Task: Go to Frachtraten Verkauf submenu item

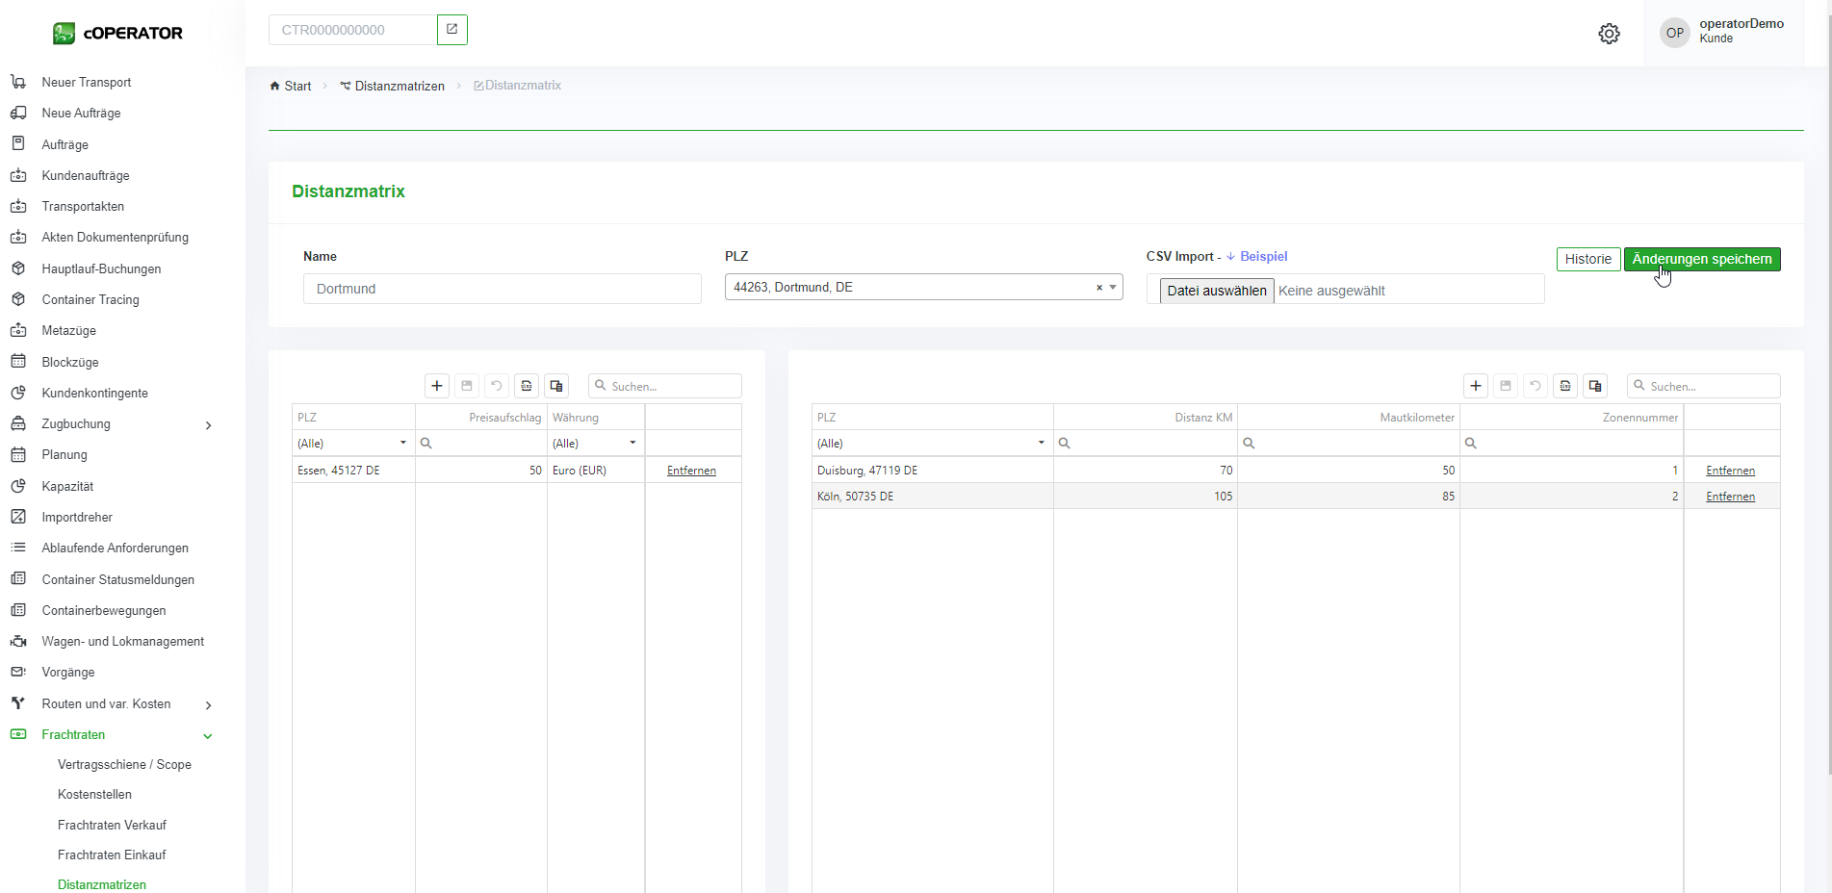Action: 112,825
